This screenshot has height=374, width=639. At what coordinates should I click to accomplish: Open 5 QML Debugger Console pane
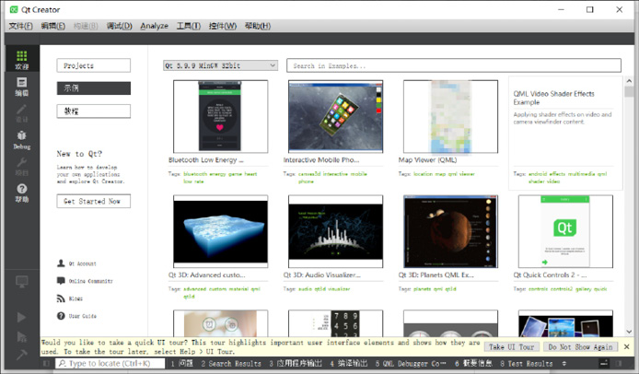click(x=411, y=363)
